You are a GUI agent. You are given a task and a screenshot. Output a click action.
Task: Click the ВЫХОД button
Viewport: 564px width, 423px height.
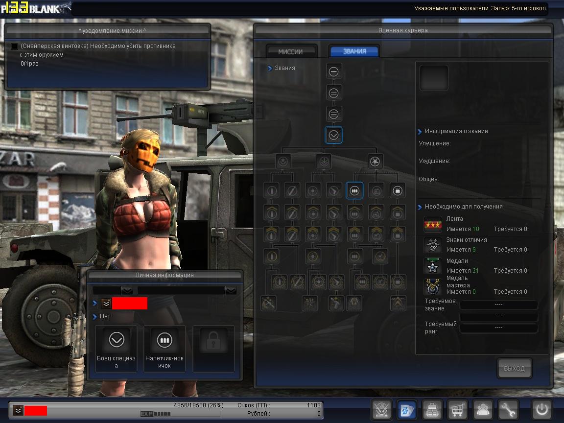click(x=515, y=369)
